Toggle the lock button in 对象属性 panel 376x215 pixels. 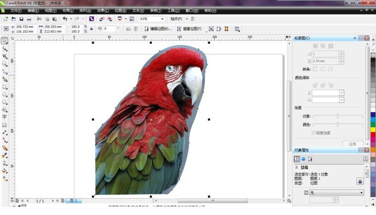pyautogui.click(x=360, y=181)
